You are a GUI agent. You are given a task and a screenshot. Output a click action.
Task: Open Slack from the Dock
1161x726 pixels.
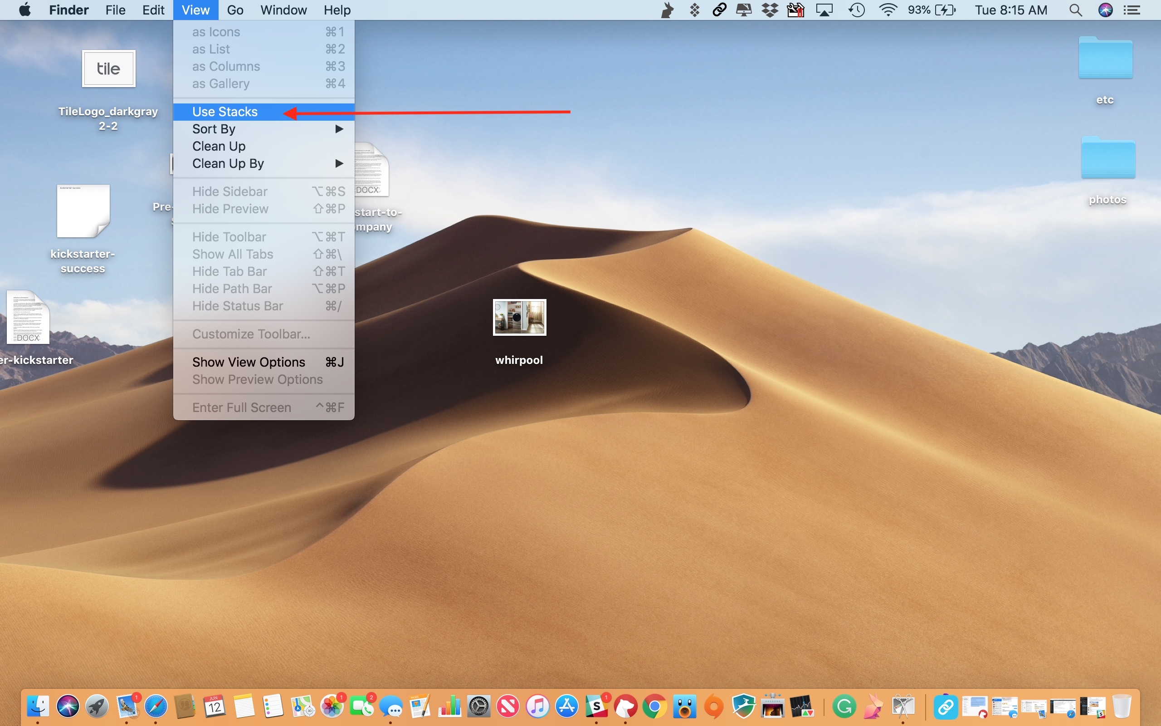(596, 707)
